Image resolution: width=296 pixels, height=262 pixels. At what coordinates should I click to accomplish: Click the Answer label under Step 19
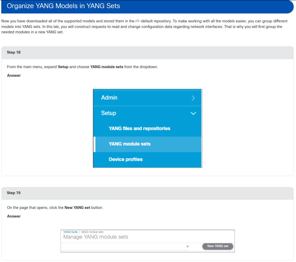[x=14, y=216]
